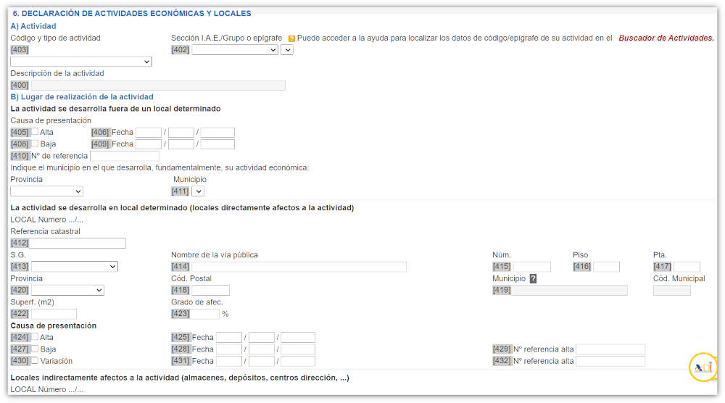The image size is (725, 403).
Task: Open the small epígrafe dropdown beside field 402
Action: [287, 50]
